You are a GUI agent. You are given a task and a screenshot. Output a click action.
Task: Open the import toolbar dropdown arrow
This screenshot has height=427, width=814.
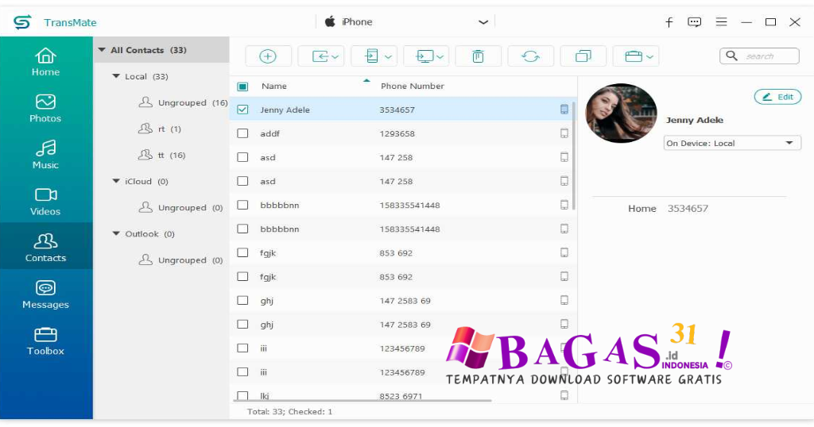335,56
